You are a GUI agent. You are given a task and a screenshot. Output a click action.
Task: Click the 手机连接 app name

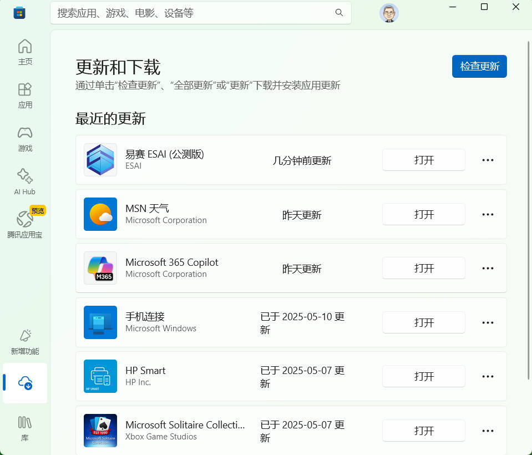pos(145,317)
